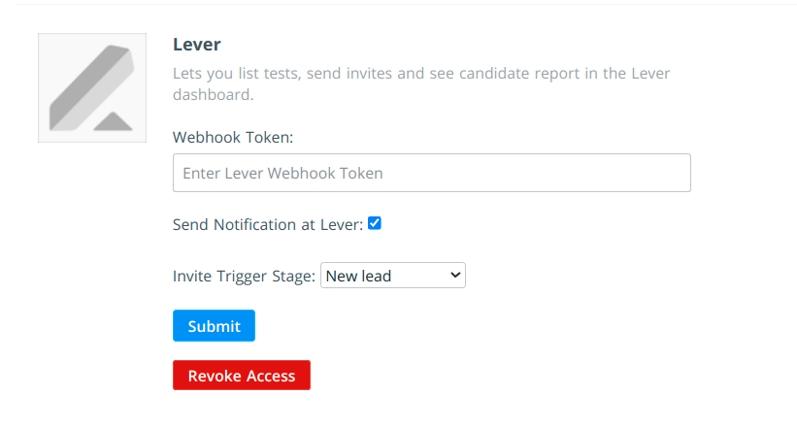Toggle the Send Notification at Lever checkbox
Screen dimensions: 797x427
click(375, 223)
